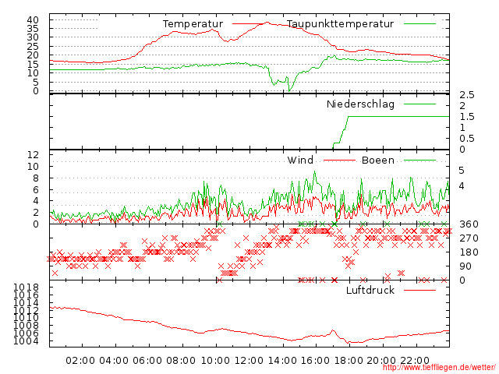Screen dimensions: 499x374
Task: Click the 08:00 time axis label
Action: coord(181,361)
